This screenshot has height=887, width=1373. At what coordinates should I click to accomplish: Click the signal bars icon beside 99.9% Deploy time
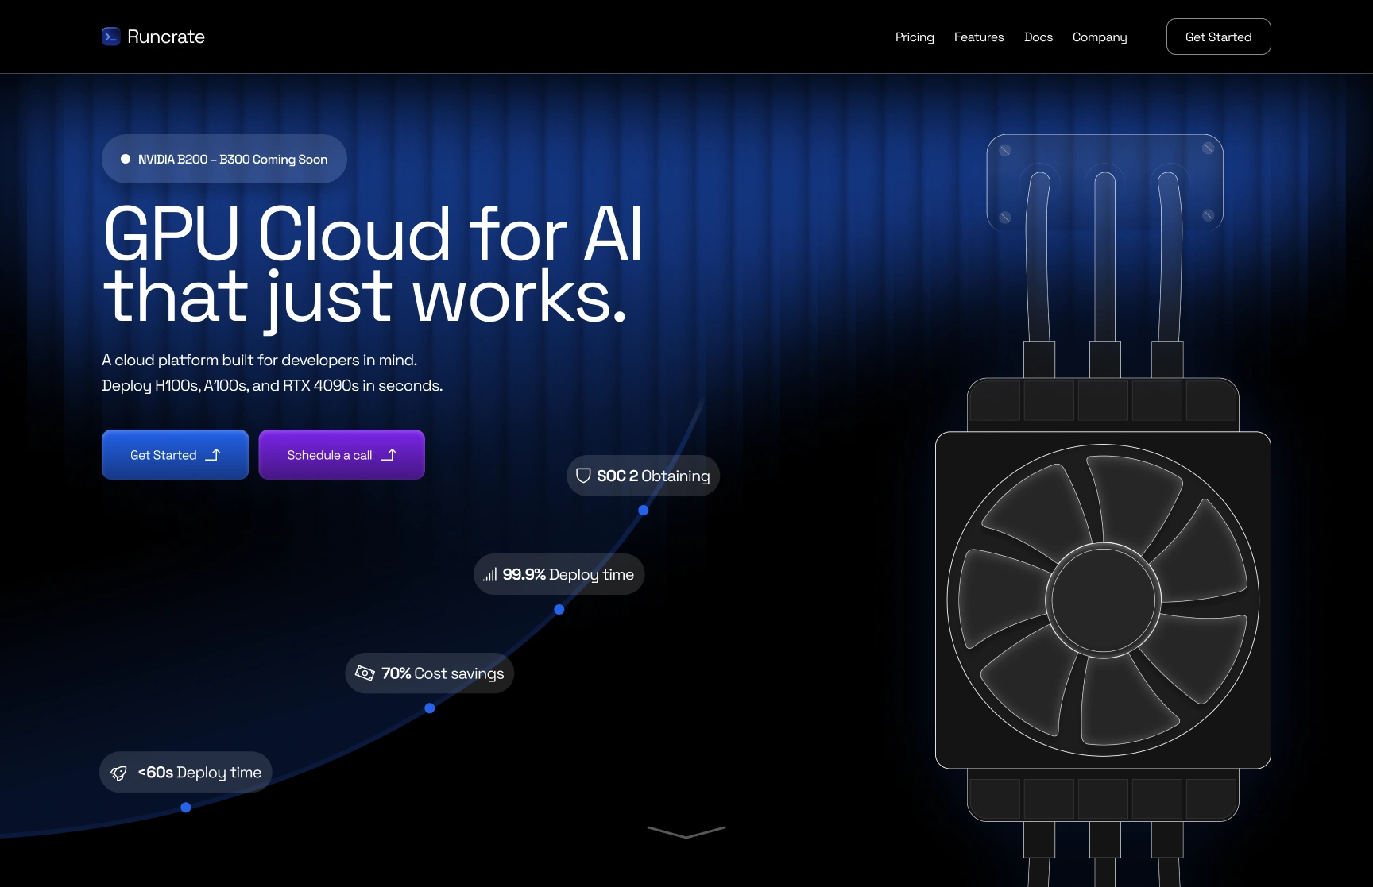coord(489,574)
